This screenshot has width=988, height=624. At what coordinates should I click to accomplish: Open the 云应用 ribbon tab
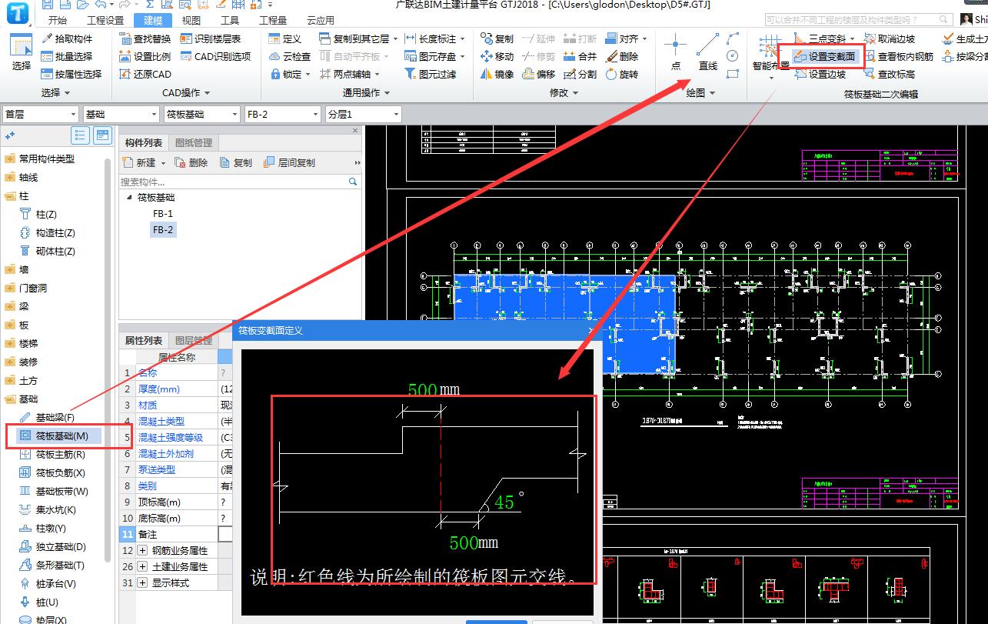(321, 21)
